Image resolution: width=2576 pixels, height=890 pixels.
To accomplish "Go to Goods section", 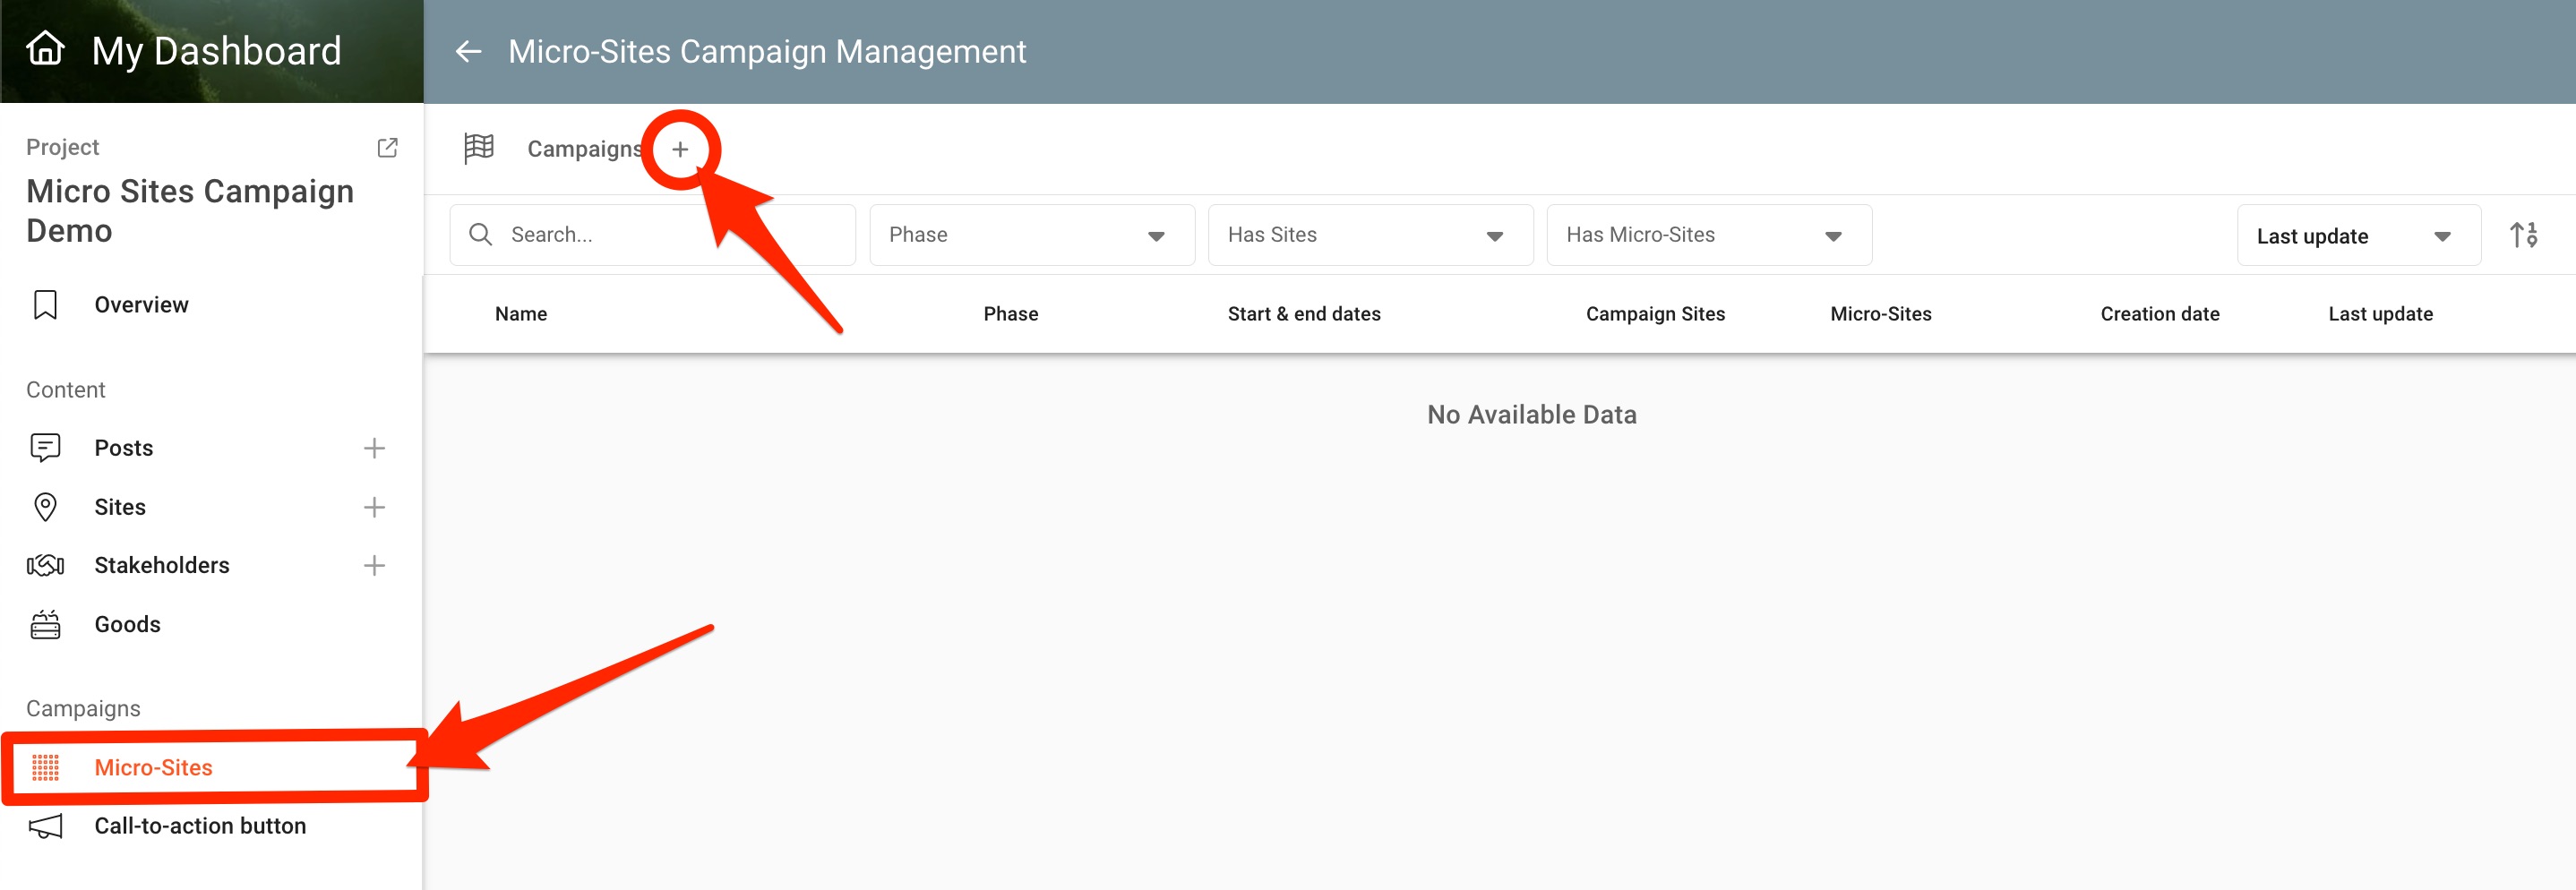I will (x=127, y=624).
